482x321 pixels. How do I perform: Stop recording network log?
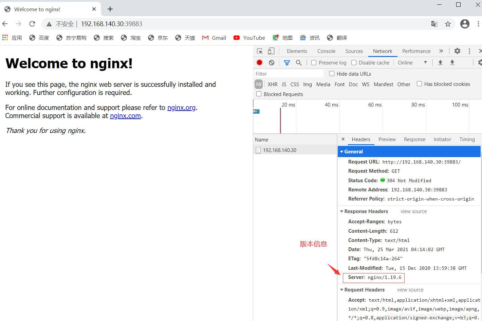click(x=259, y=62)
